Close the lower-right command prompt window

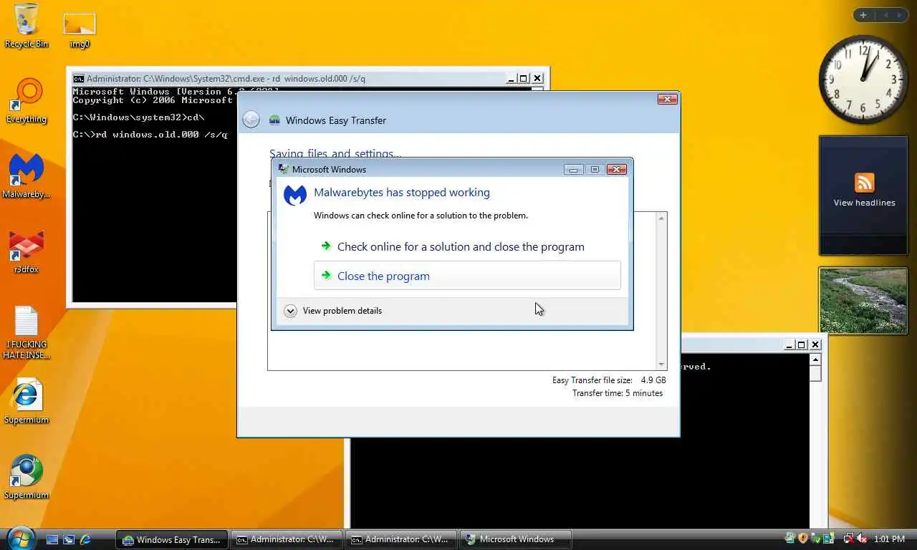click(x=815, y=345)
